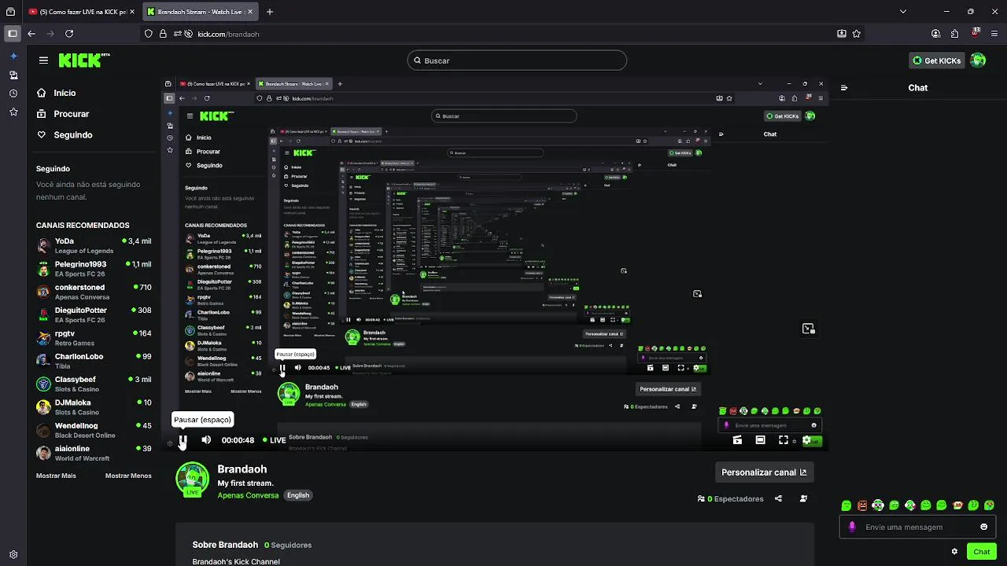
Task: Click the Personalizar canal button
Action: 763,472
